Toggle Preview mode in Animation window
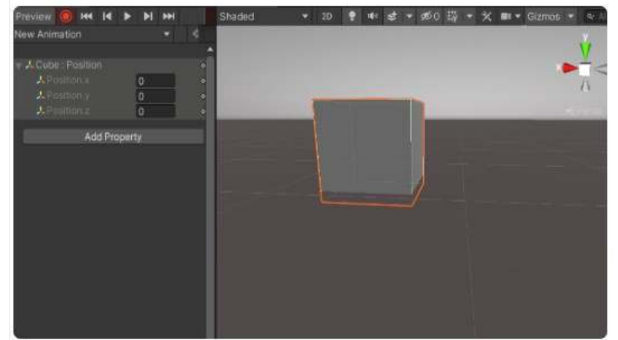The width and height of the screenshot is (618, 340). 34,16
